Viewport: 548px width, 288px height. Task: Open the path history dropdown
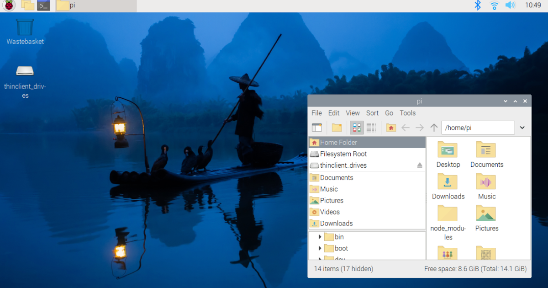pos(522,128)
